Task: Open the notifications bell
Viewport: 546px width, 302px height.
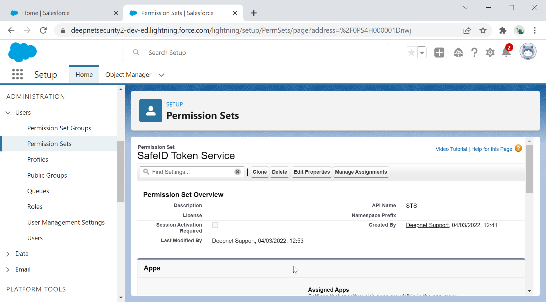Action: (x=506, y=52)
